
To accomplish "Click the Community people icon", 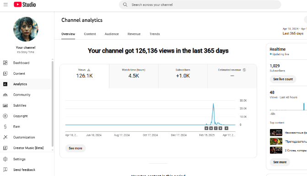I will pyautogui.click(x=5, y=95).
